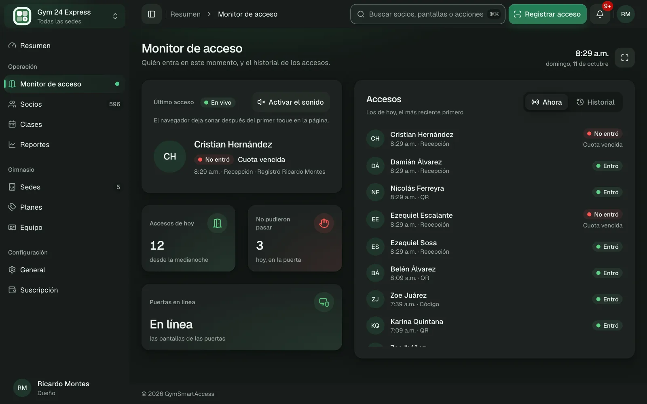Open Ricardo Montes account at sidebar bottom
Image resolution: width=647 pixels, height=404 pixels.
[x=65, y=388]
